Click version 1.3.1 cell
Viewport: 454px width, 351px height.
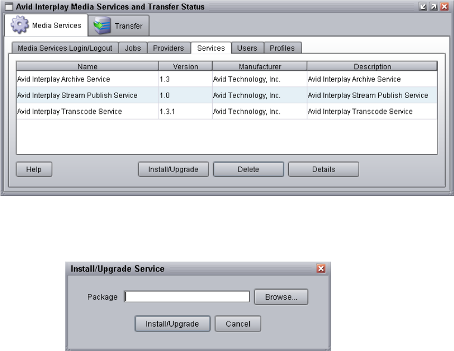[x=186, y=112]
